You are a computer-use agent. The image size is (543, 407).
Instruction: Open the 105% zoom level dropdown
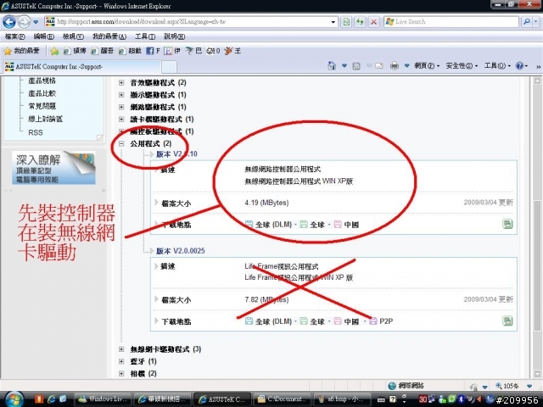[x=529, y=386]
